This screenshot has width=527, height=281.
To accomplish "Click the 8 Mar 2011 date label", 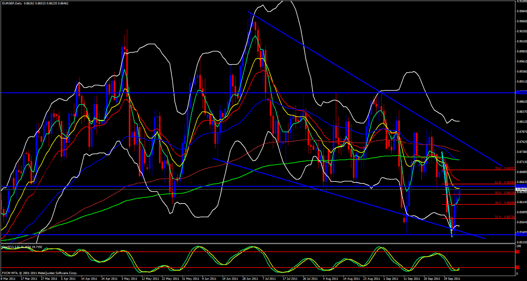I will point(8,279).
